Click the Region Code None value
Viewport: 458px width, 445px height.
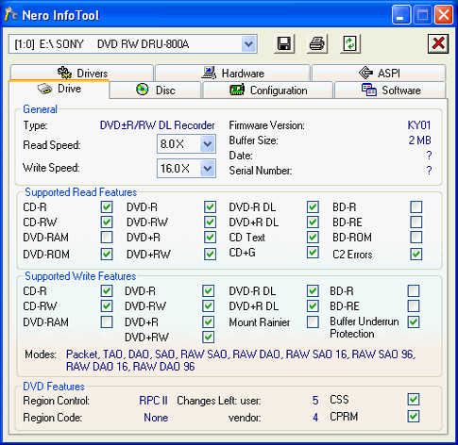coord(156,418)
